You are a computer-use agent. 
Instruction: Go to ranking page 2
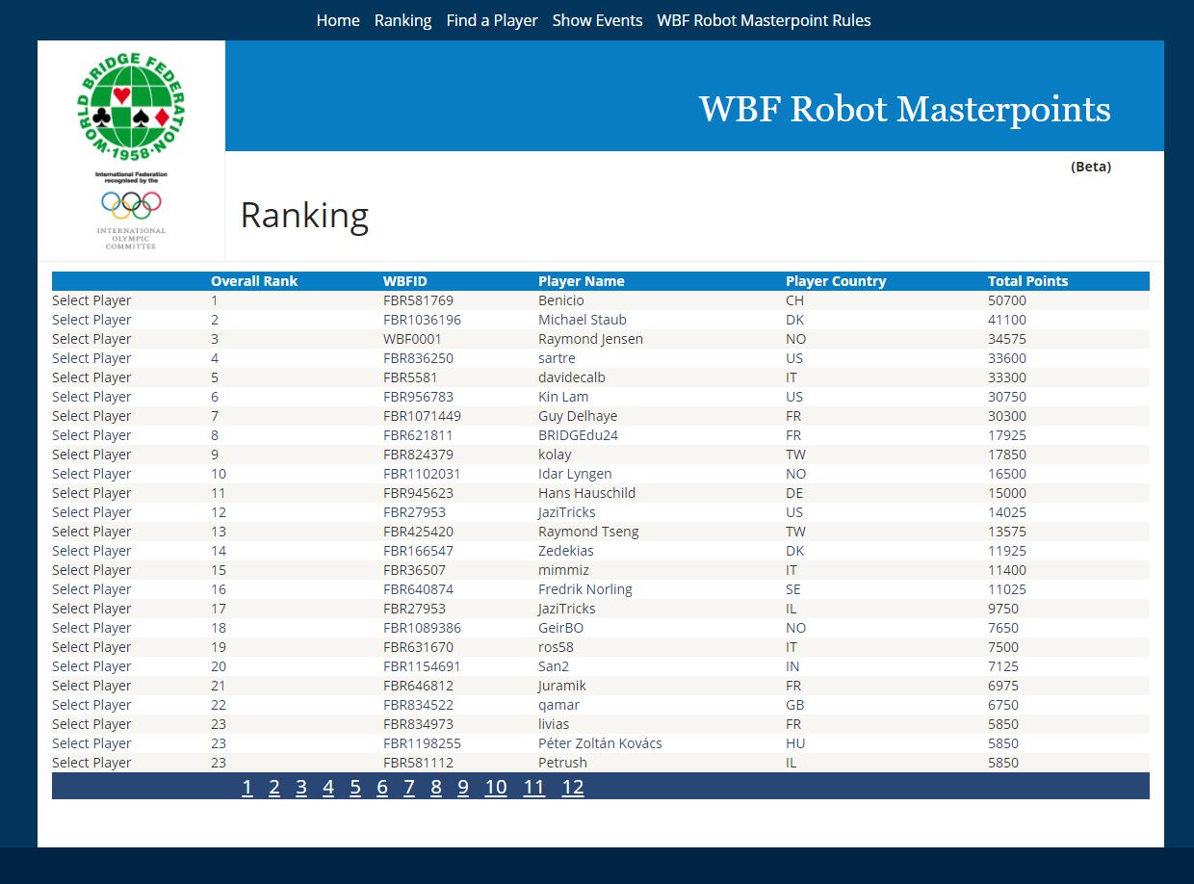[274, 788]
